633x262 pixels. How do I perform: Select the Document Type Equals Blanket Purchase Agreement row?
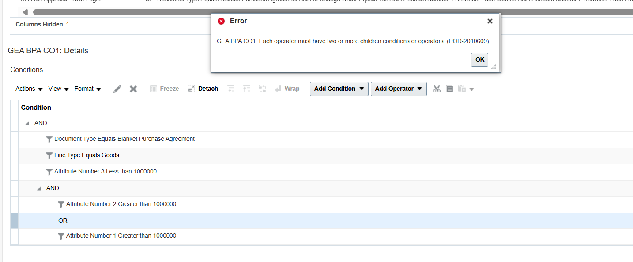124,139
